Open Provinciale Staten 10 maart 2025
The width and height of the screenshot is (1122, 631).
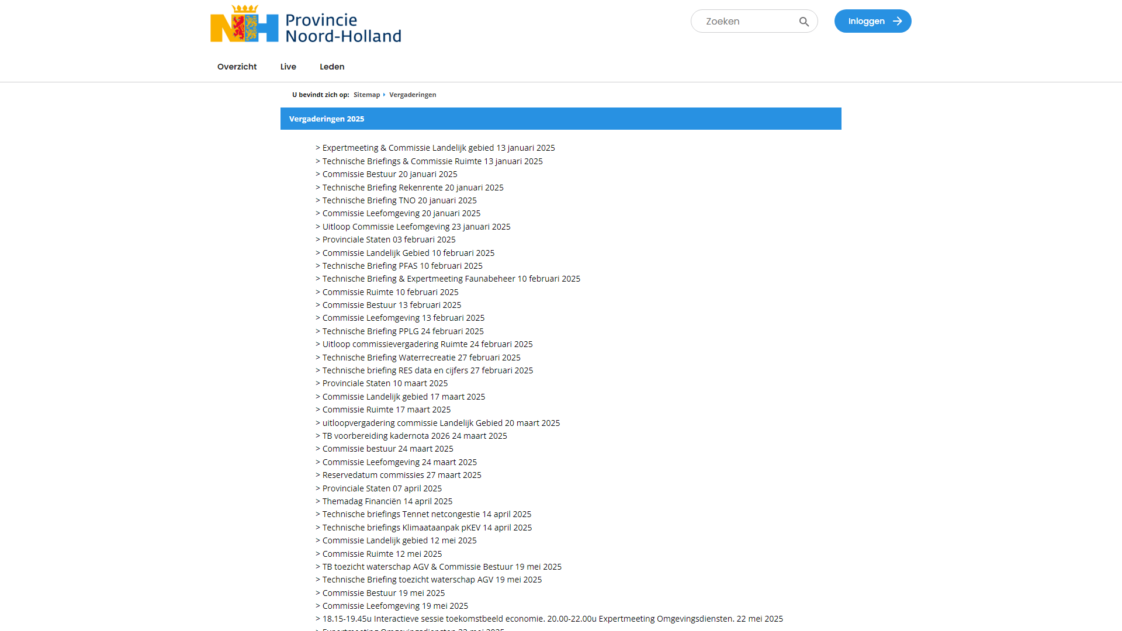coord(385,383)
